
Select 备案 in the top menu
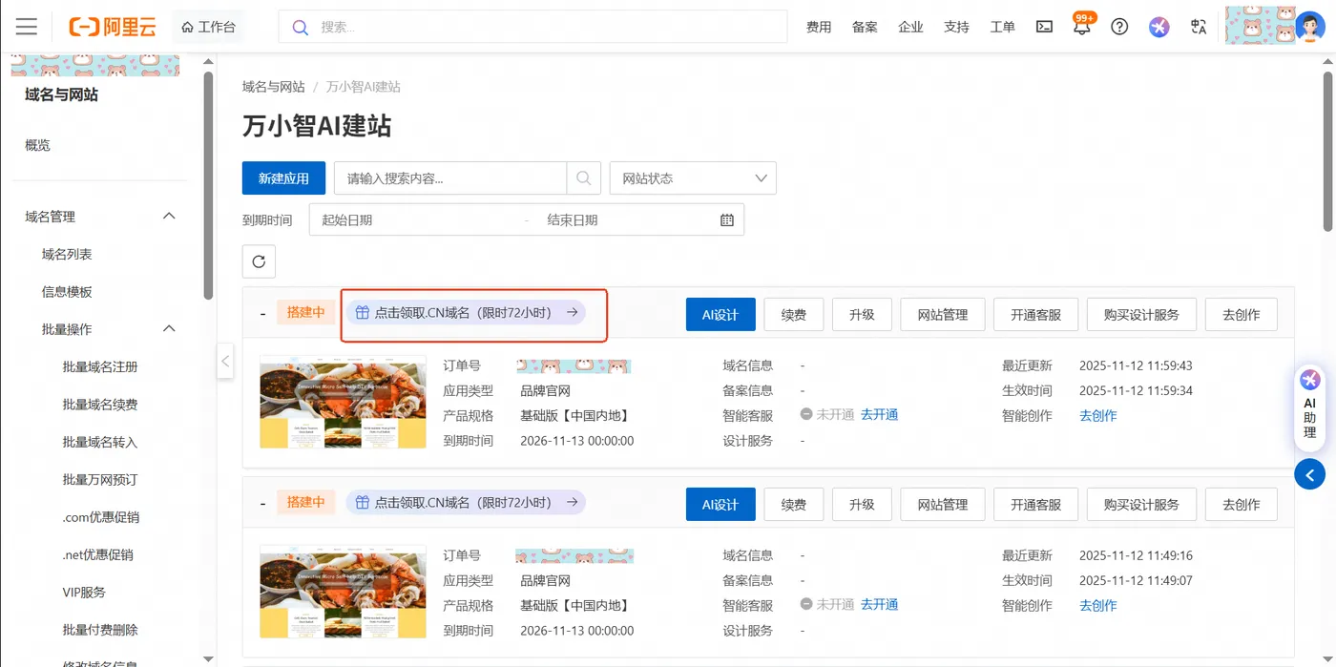click(x=865, y=27)
